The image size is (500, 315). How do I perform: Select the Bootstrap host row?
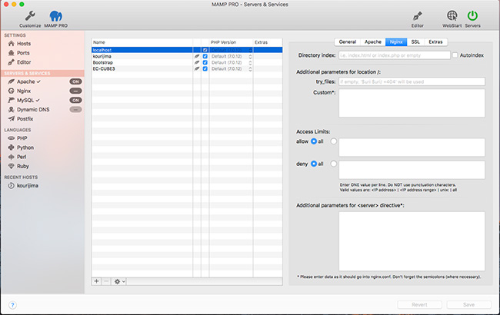[x=187, y=62]
